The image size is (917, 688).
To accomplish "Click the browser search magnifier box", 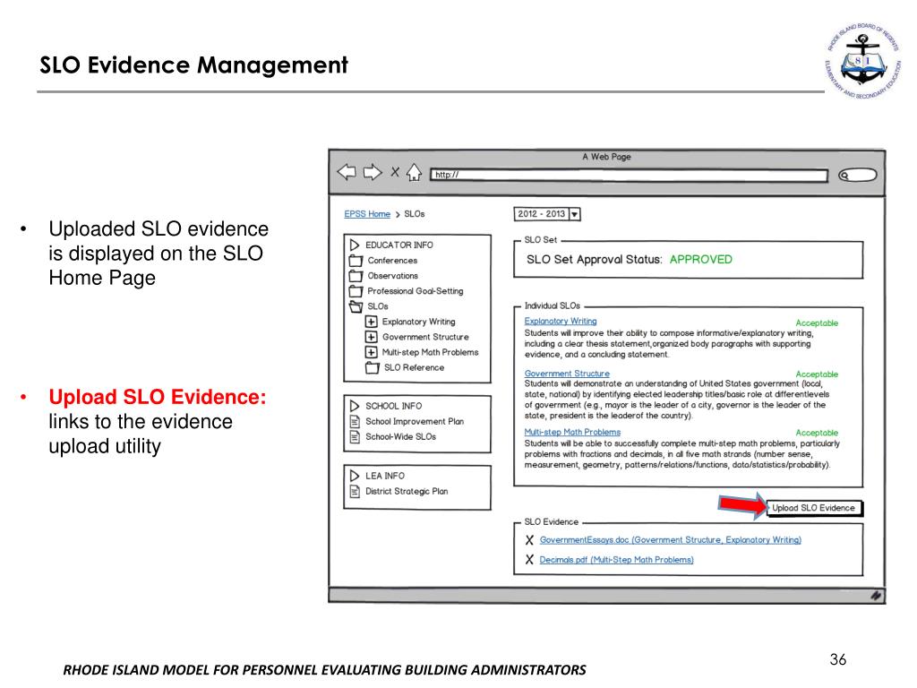I will pyautogui.click(x=857, y=175).
